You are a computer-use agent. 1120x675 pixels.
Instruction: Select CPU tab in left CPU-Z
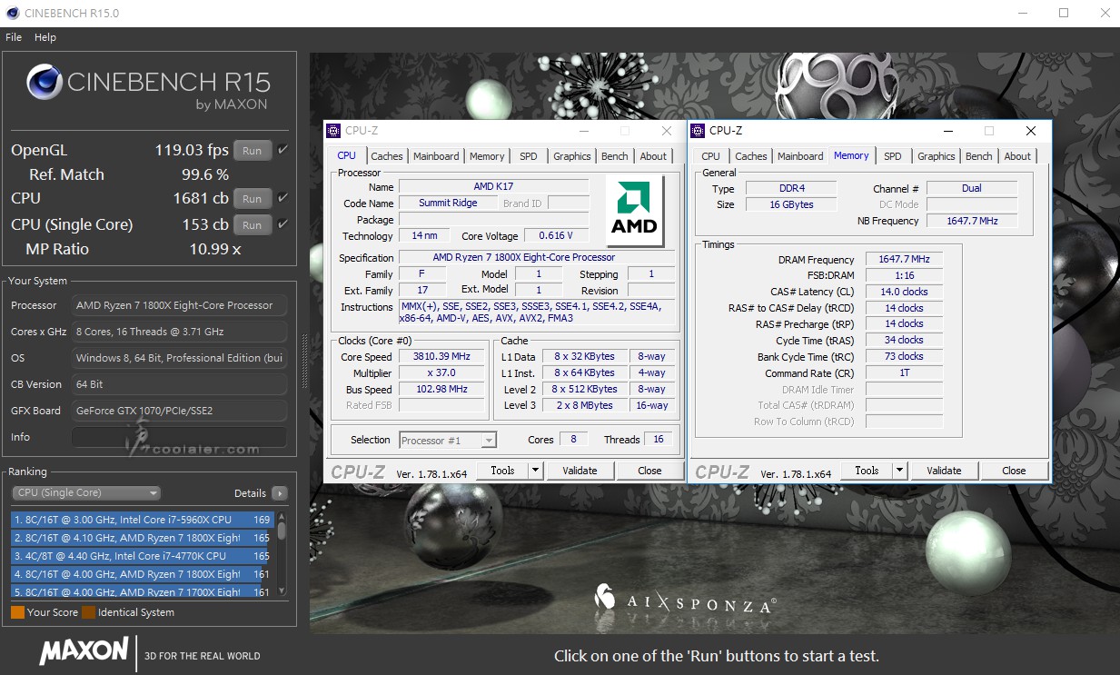[x=347, y=155]
